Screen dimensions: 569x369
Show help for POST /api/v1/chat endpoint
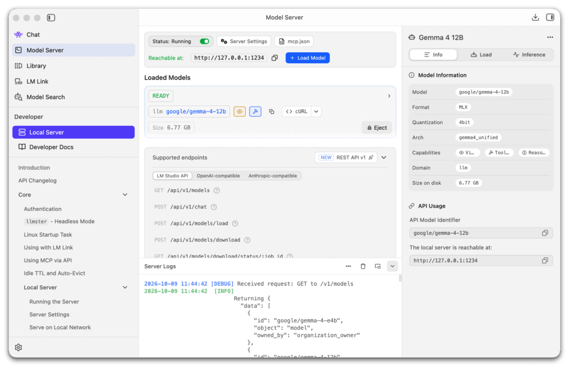click(214, 207)
